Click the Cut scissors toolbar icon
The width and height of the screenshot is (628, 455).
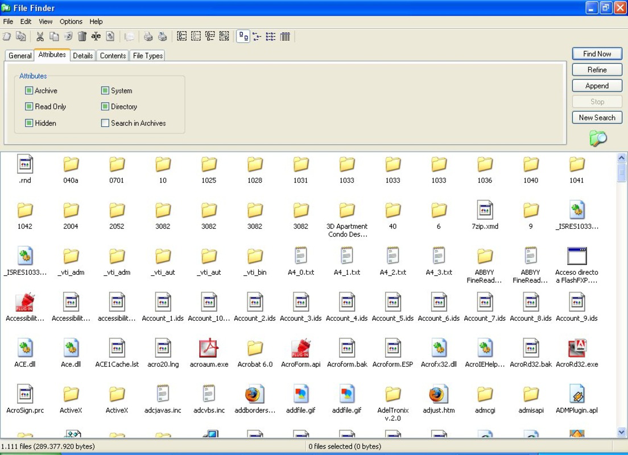click(x=40, y=37)
